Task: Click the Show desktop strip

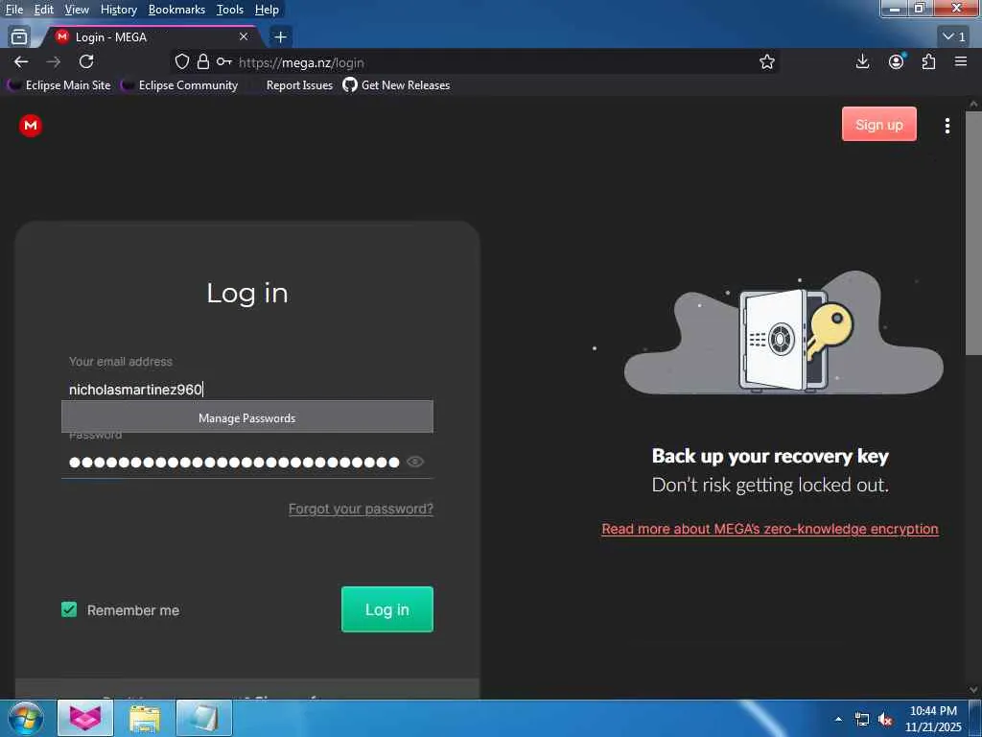Action: [x=975, y=719]
